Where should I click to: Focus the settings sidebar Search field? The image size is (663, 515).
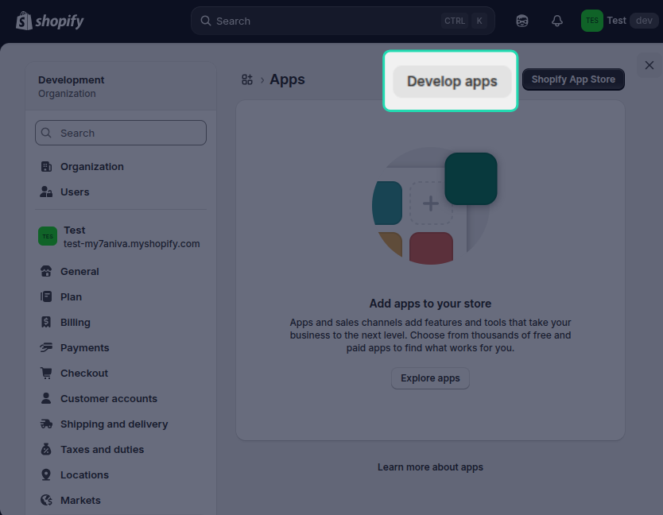(121, 133)
